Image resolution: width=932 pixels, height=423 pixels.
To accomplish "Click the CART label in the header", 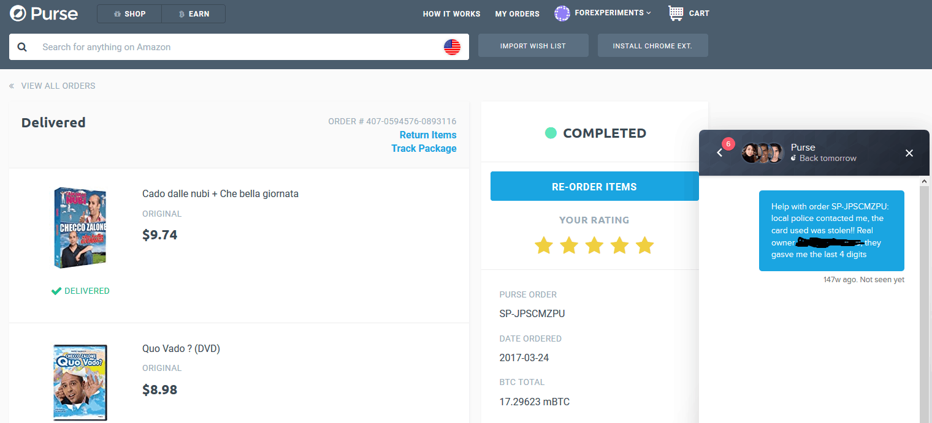I will pos(699,13).
